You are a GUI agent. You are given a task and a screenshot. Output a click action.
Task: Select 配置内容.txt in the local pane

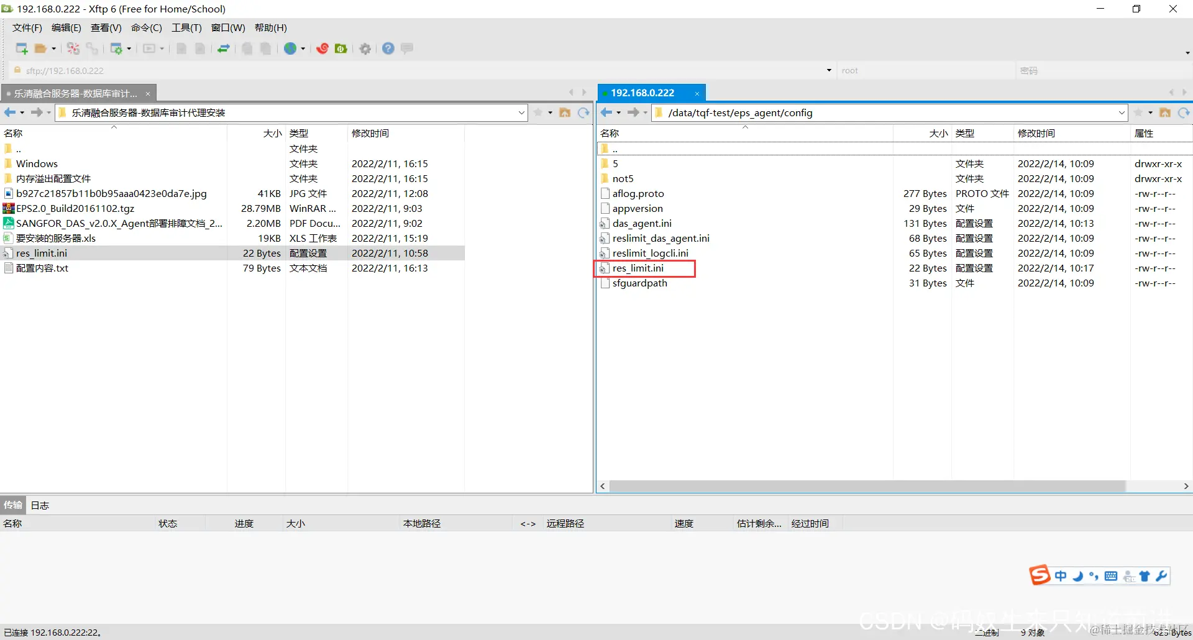click(x=42, y=268)
